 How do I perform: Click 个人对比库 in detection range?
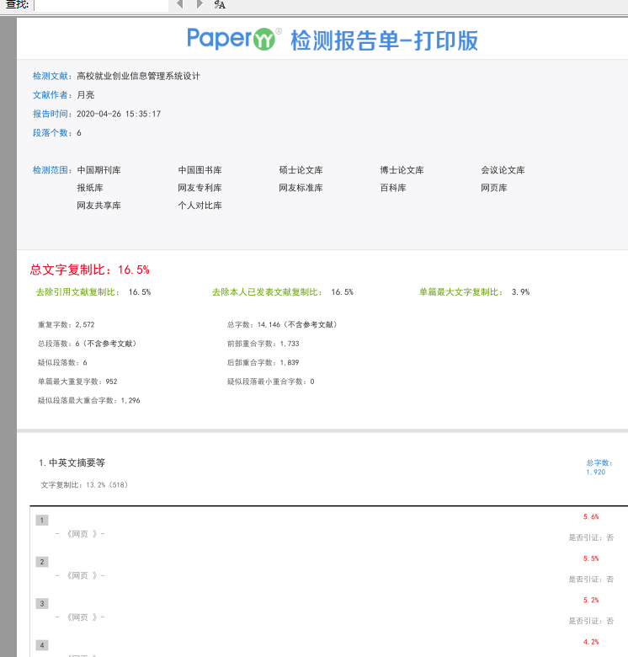point(200,206)
